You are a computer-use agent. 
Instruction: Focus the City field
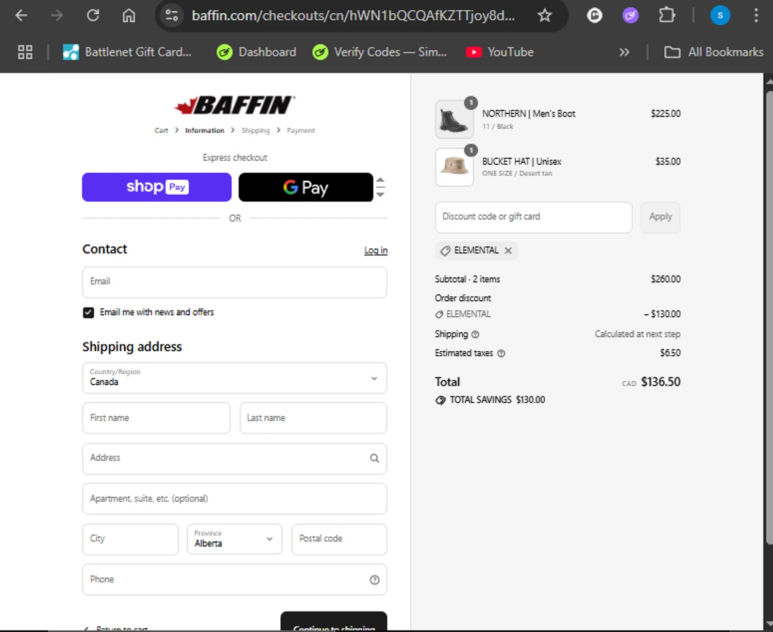130,539
